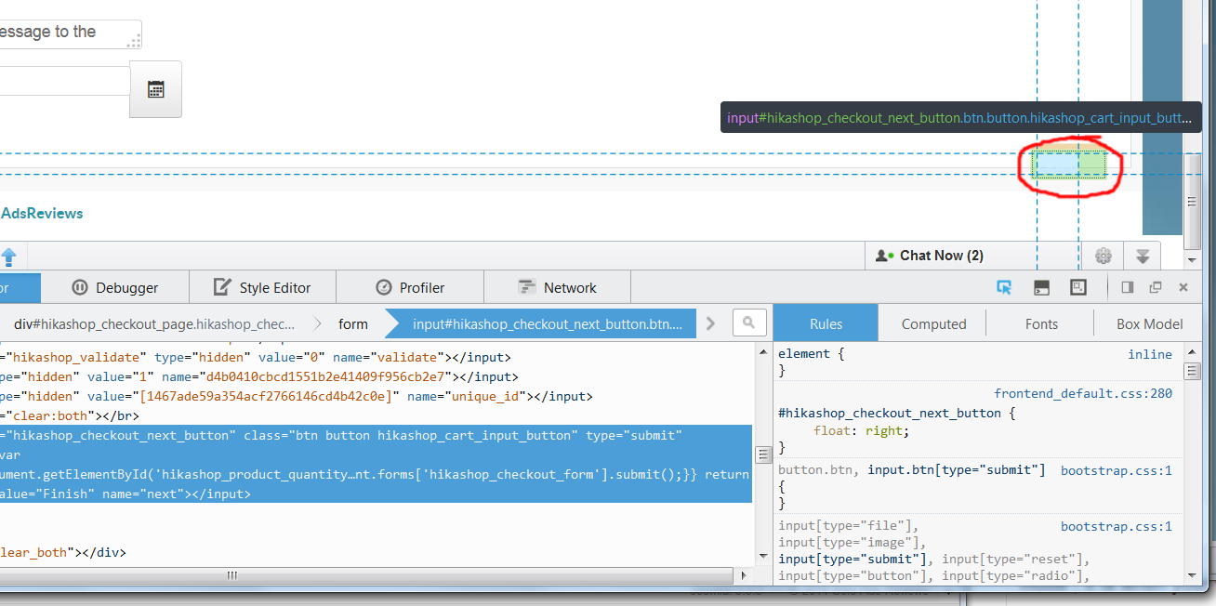Click the chat bar settings gear
Image resolution: width=1216 pixels, height=606 pixels.
(x=1104, y=256)
